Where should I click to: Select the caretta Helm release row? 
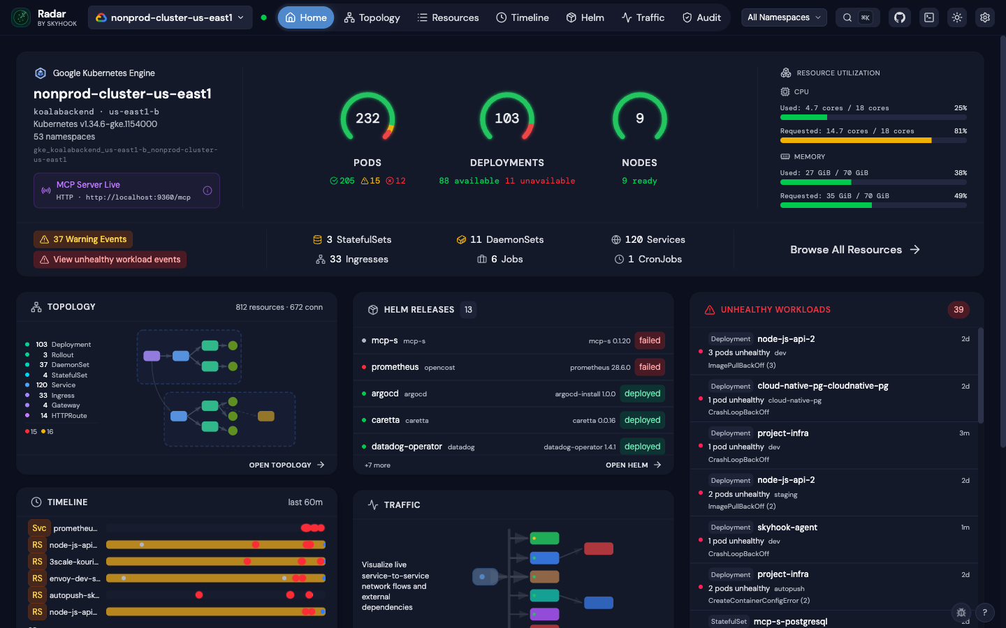tap(513, 420)
